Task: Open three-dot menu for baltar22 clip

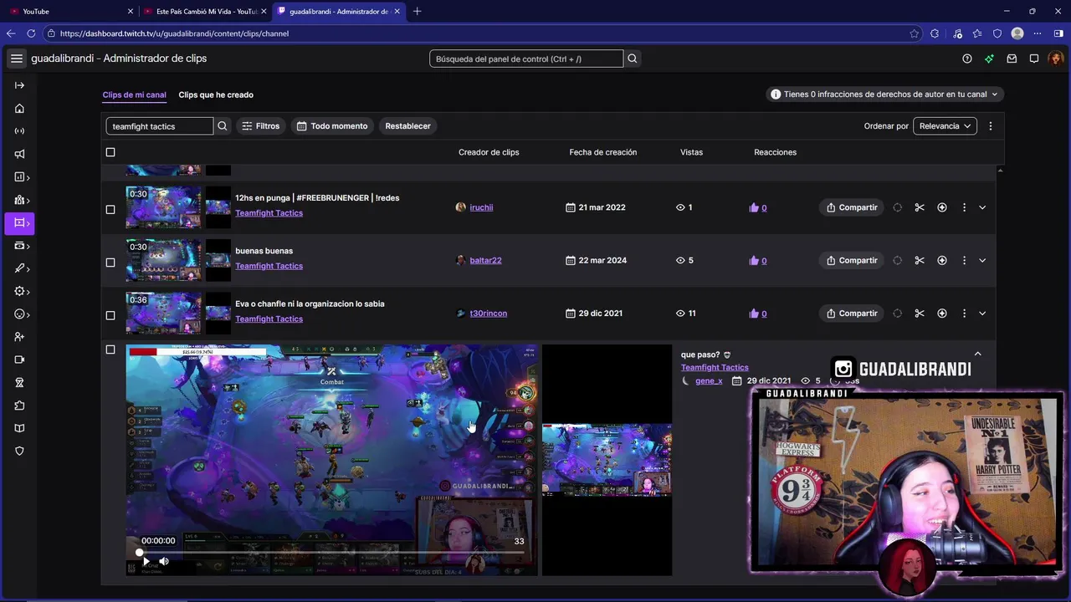Action: tap(964, 260)
